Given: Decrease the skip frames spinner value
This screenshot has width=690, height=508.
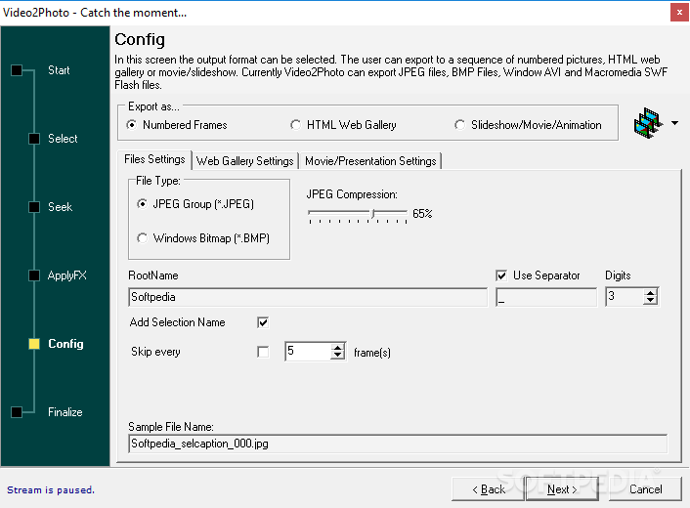Looking at the screenshot, I should pos(337,356).
